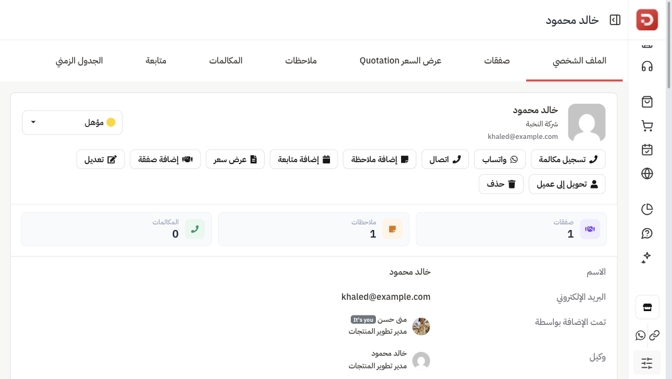Viewport: 672px width, 379px height.
Task: Click the البريد الإلكتروني field label
Action: [x=581, y=297]
